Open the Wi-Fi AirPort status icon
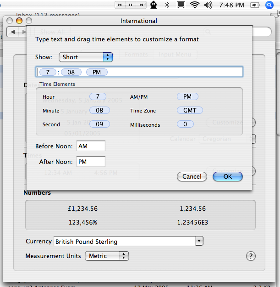 (194, 5)
